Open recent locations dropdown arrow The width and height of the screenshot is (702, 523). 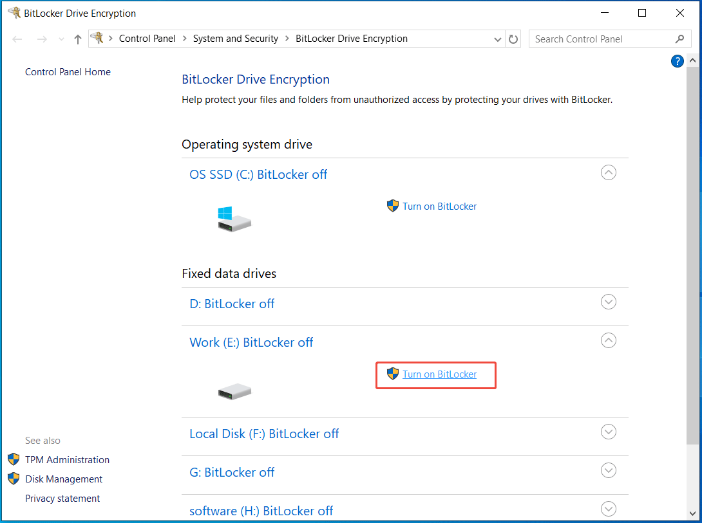[61, 39]
